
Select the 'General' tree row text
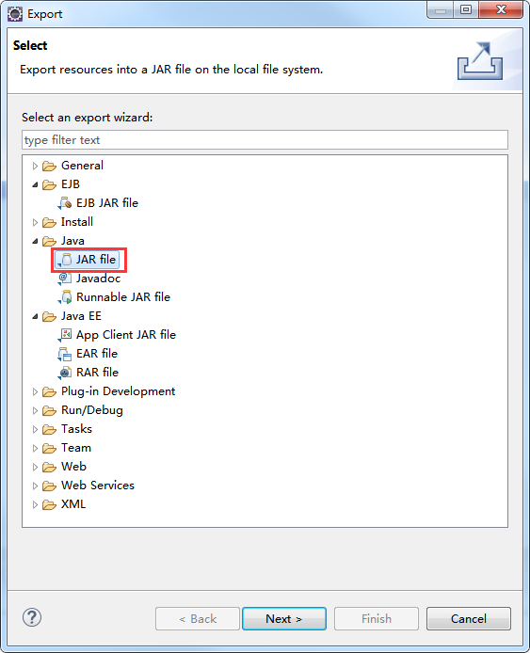pyautogui.click(x=82, y=166)
